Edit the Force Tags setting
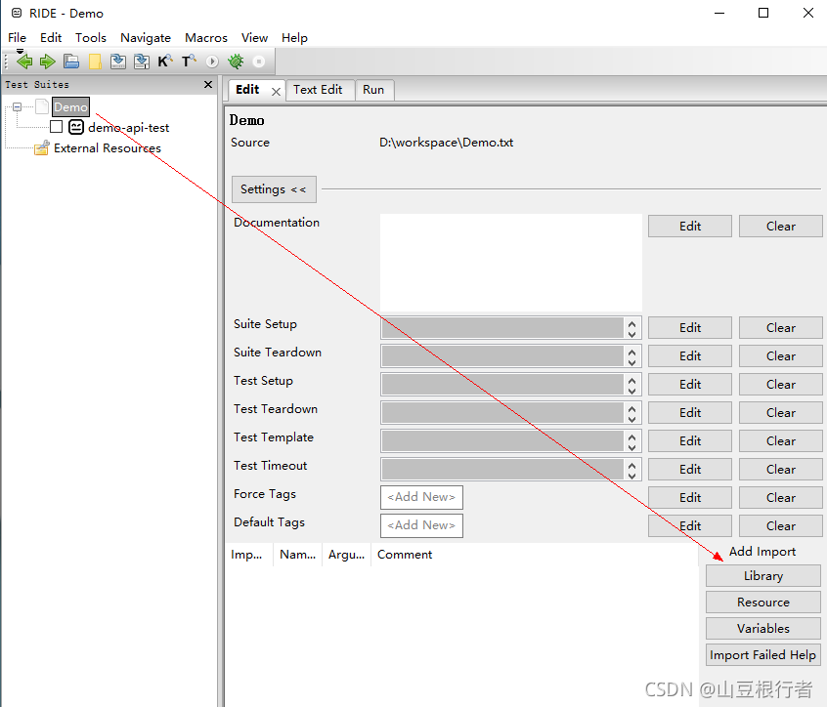 (x=690, y=498)
